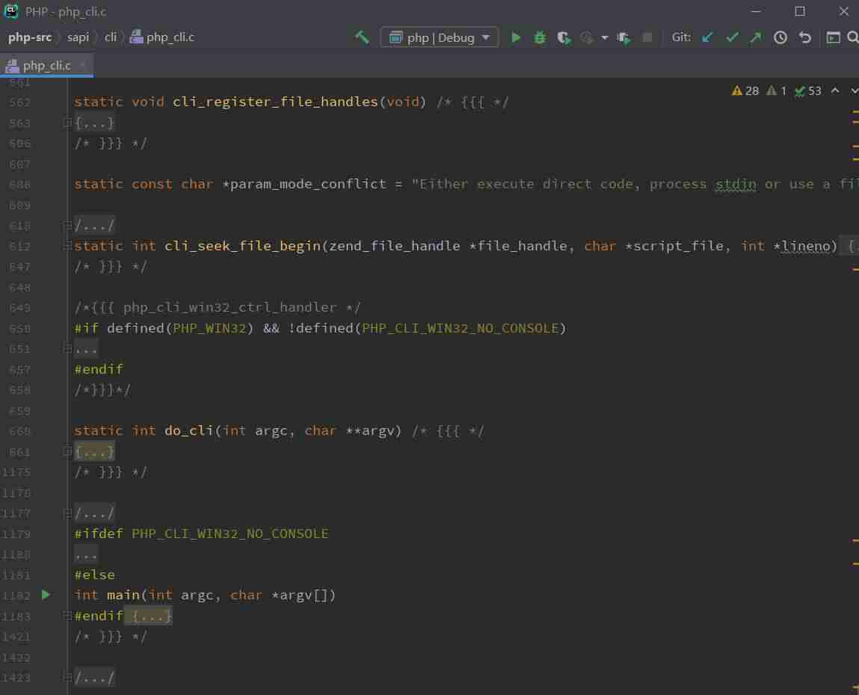Run with coverage icon
Viewport: 859px width, 695px height.
pos(564,37)
